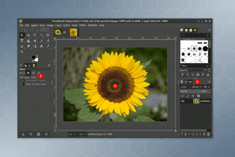This screenshot has height=157, width=235.
Task: Select the Color Picker eyedropper tool
Action: click(48, 46)
